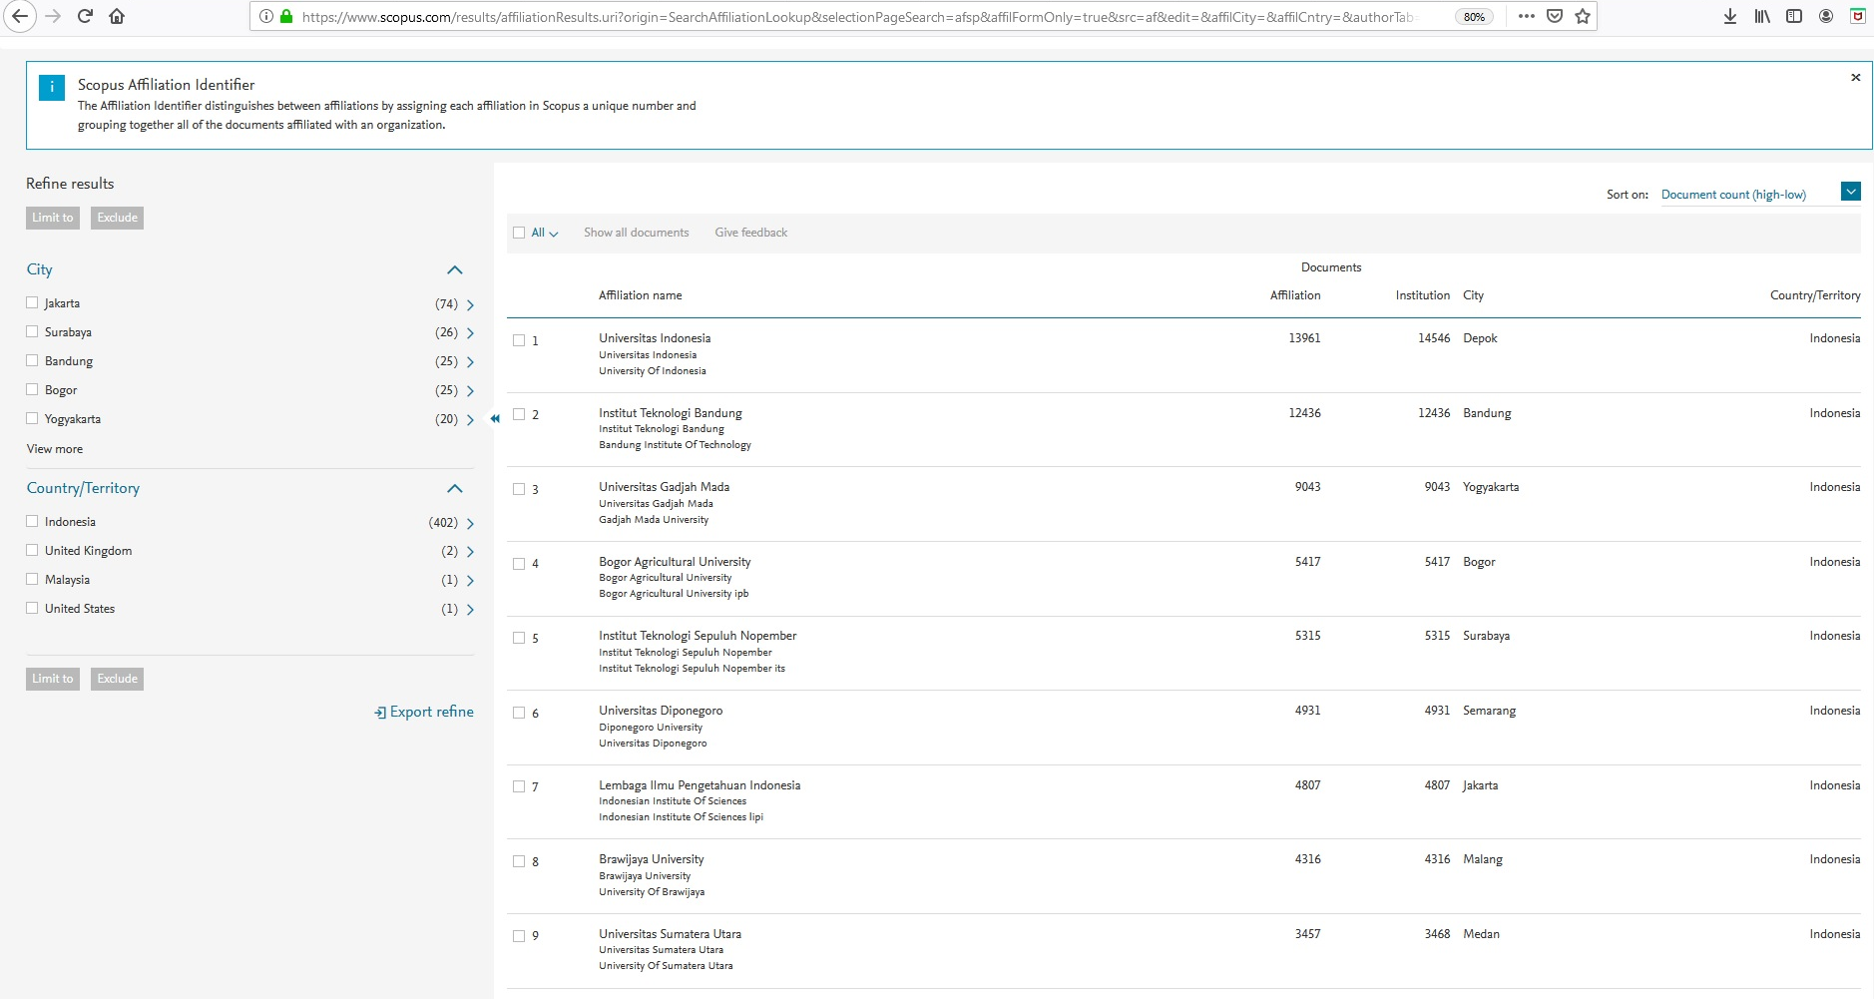Viewport: 1874px width, 999px height.
Task: Go back with the browser back arrow
Action: 20,16
